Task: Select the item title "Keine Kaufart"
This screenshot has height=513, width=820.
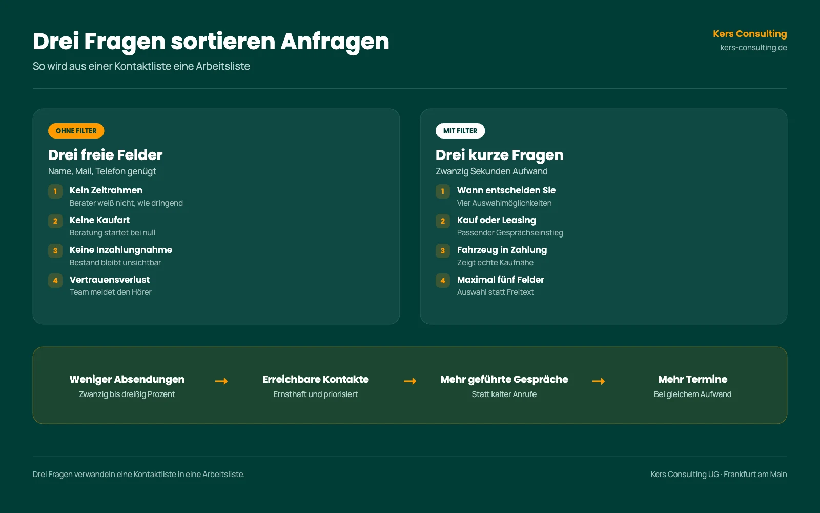Action: pyautogui.click(x=99, y=220)
